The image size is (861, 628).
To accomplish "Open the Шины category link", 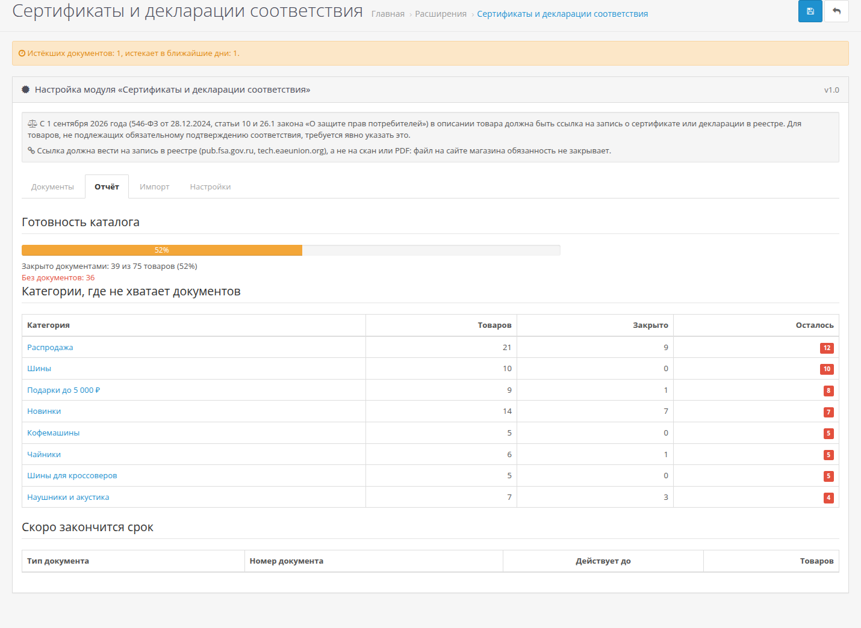I will click(39, 369).
